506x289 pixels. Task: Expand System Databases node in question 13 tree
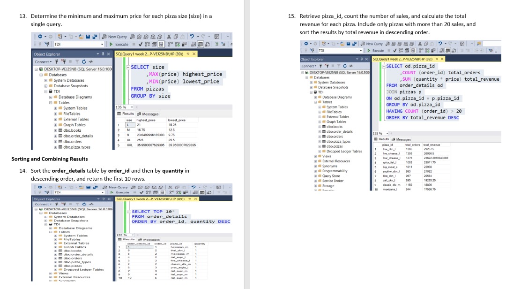[x=46, y=81]
